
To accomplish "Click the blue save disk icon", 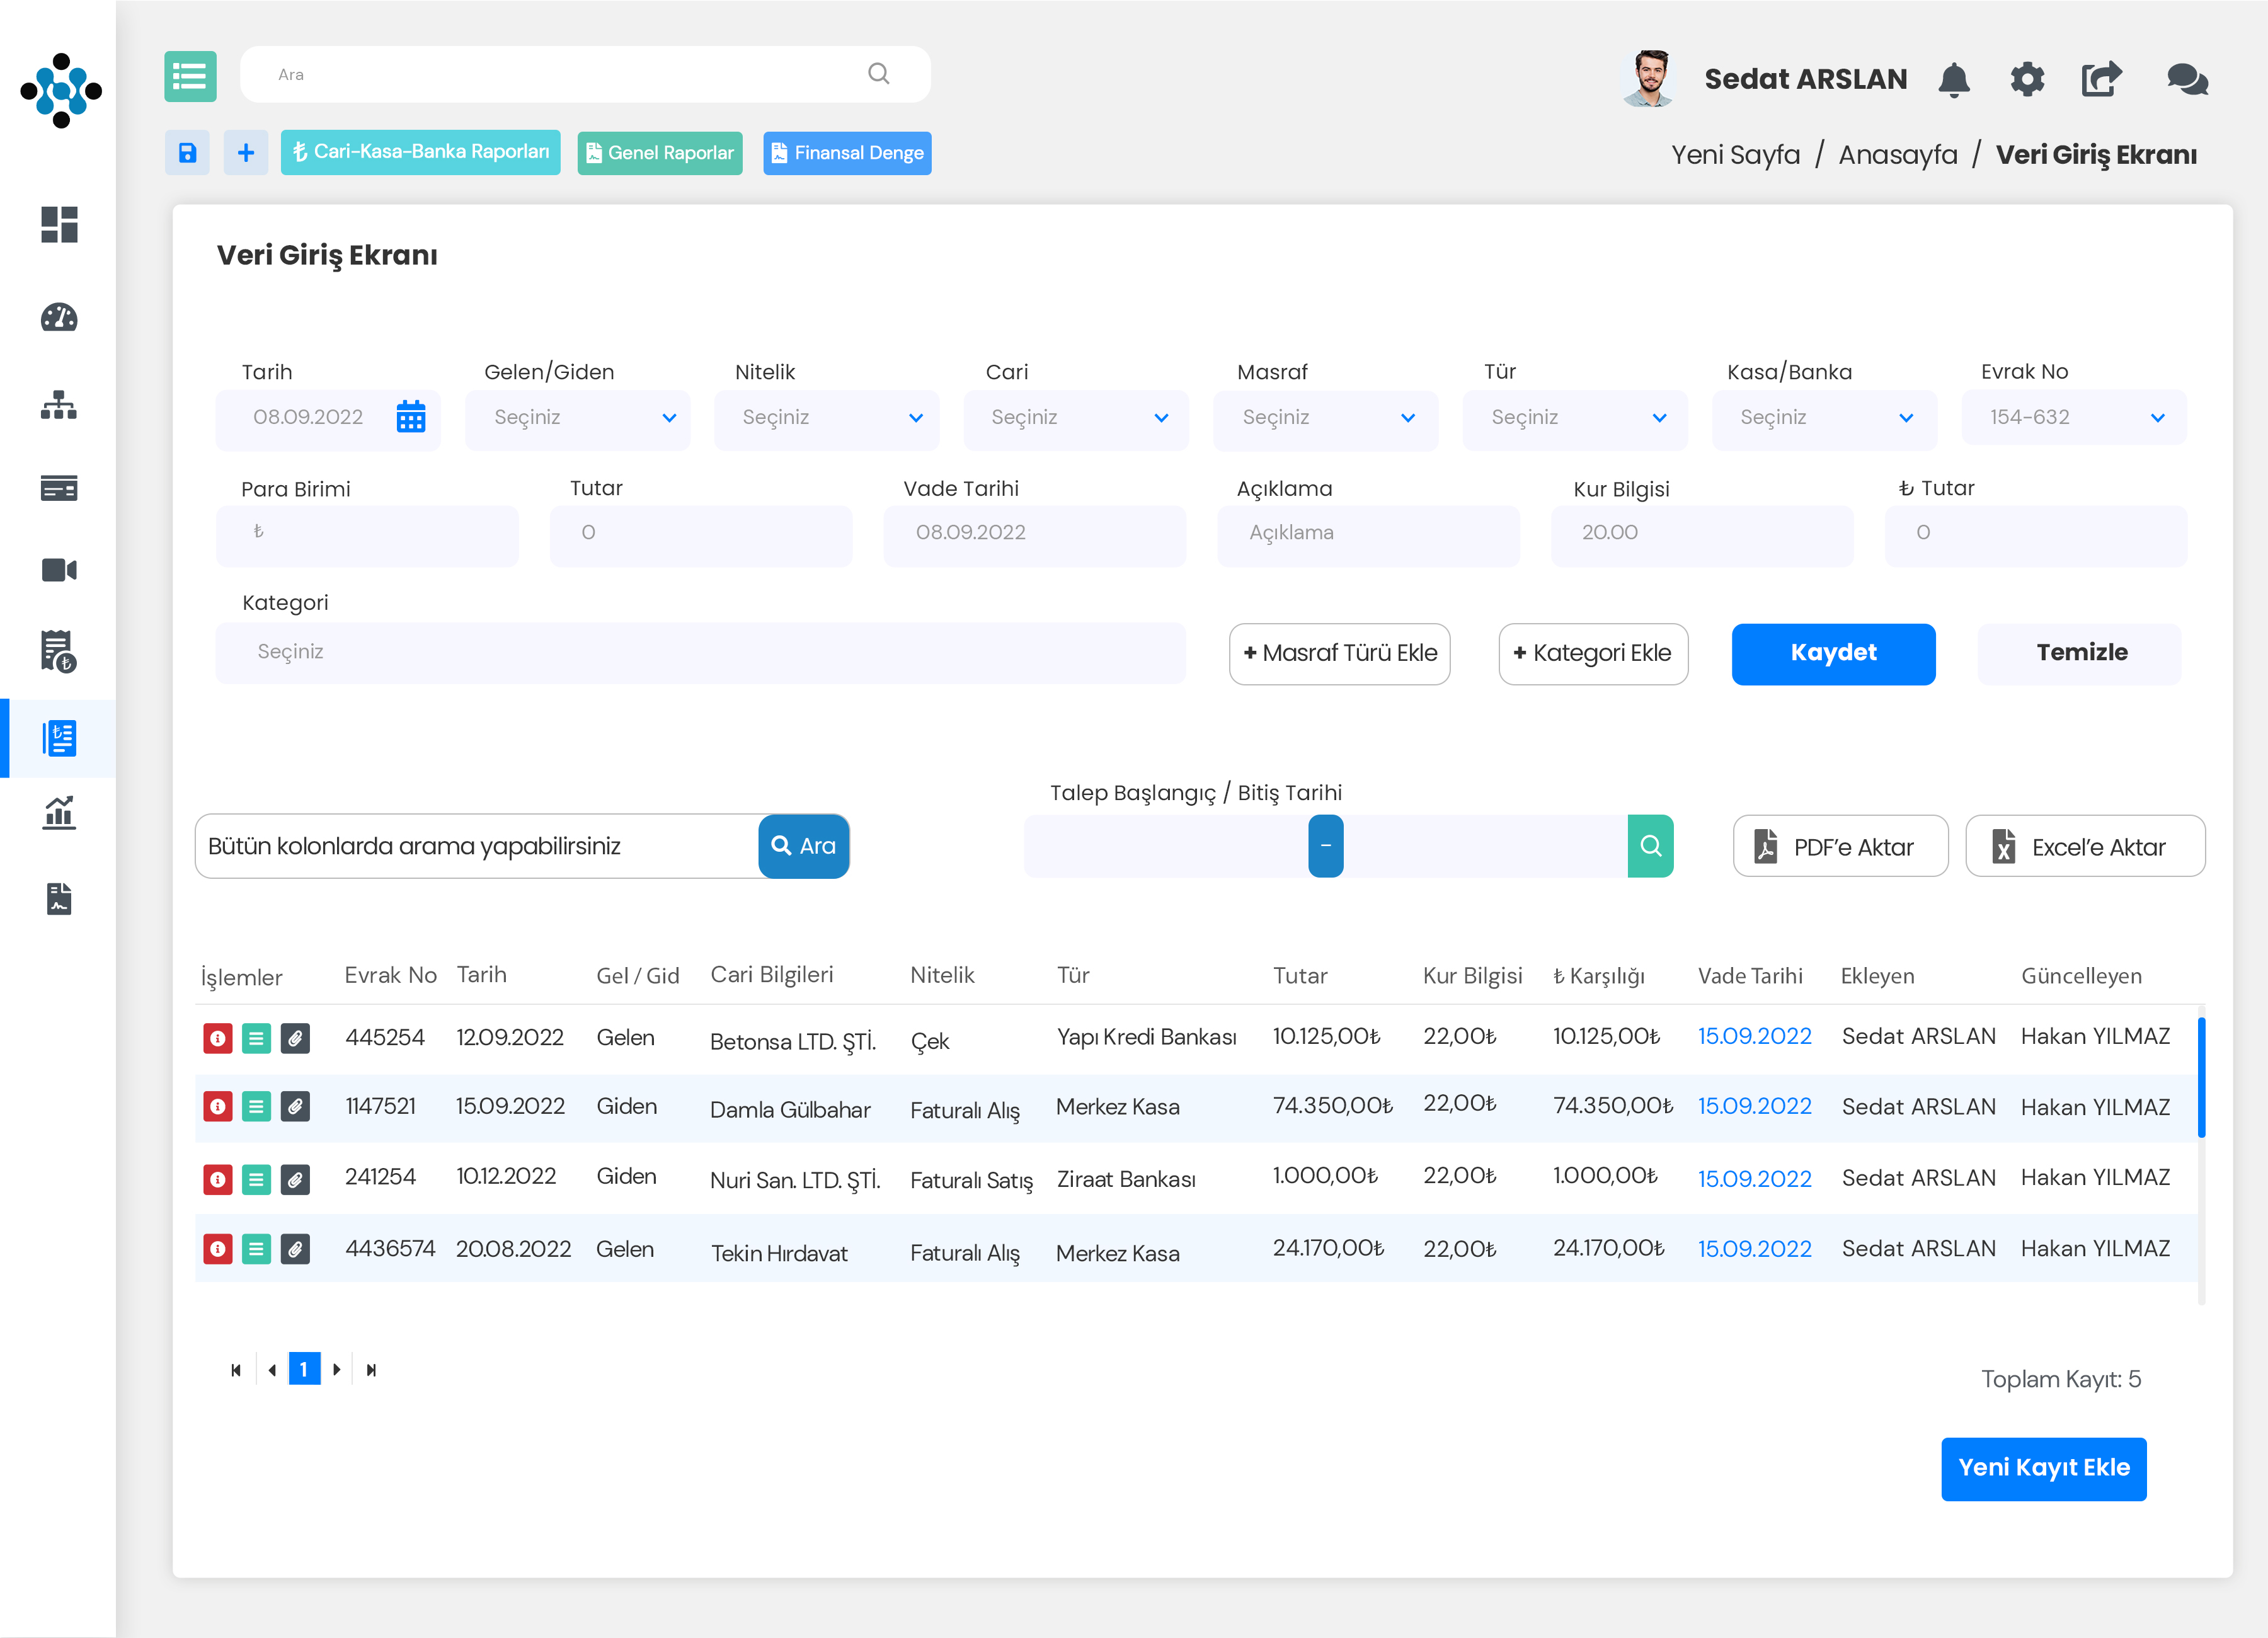I will 187,153.
